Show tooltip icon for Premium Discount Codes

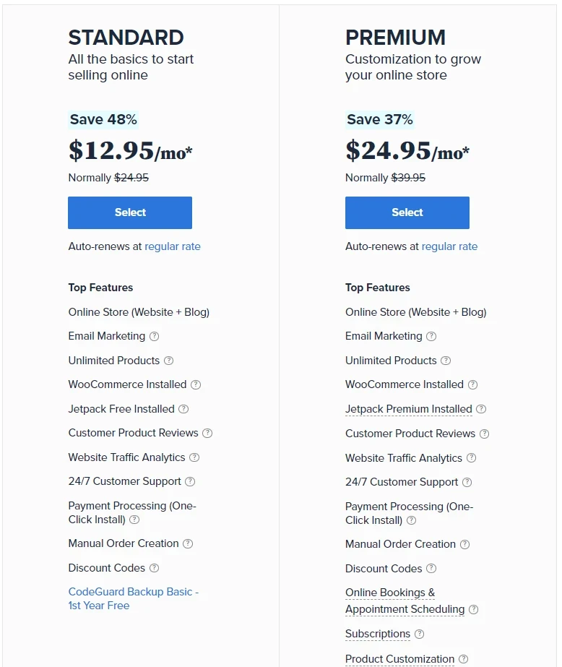coord(431,569)
